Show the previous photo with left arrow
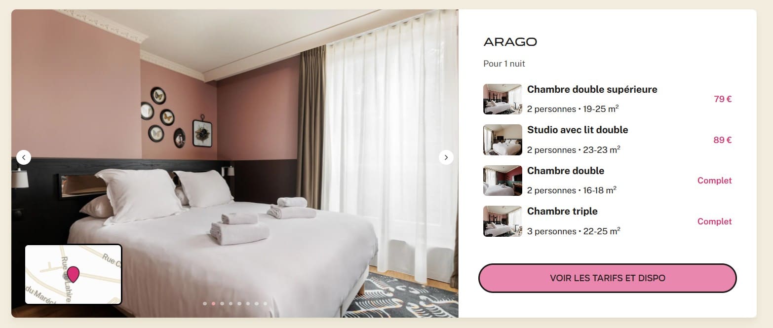The width and height of the screenshot is (773, 328). pos(24,157)
